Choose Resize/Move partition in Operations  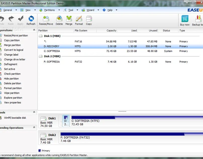[x=16, y=35]
